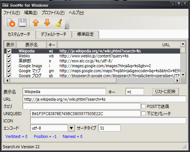Enable the POSTで送信 checkbox

tap(143, 106)
